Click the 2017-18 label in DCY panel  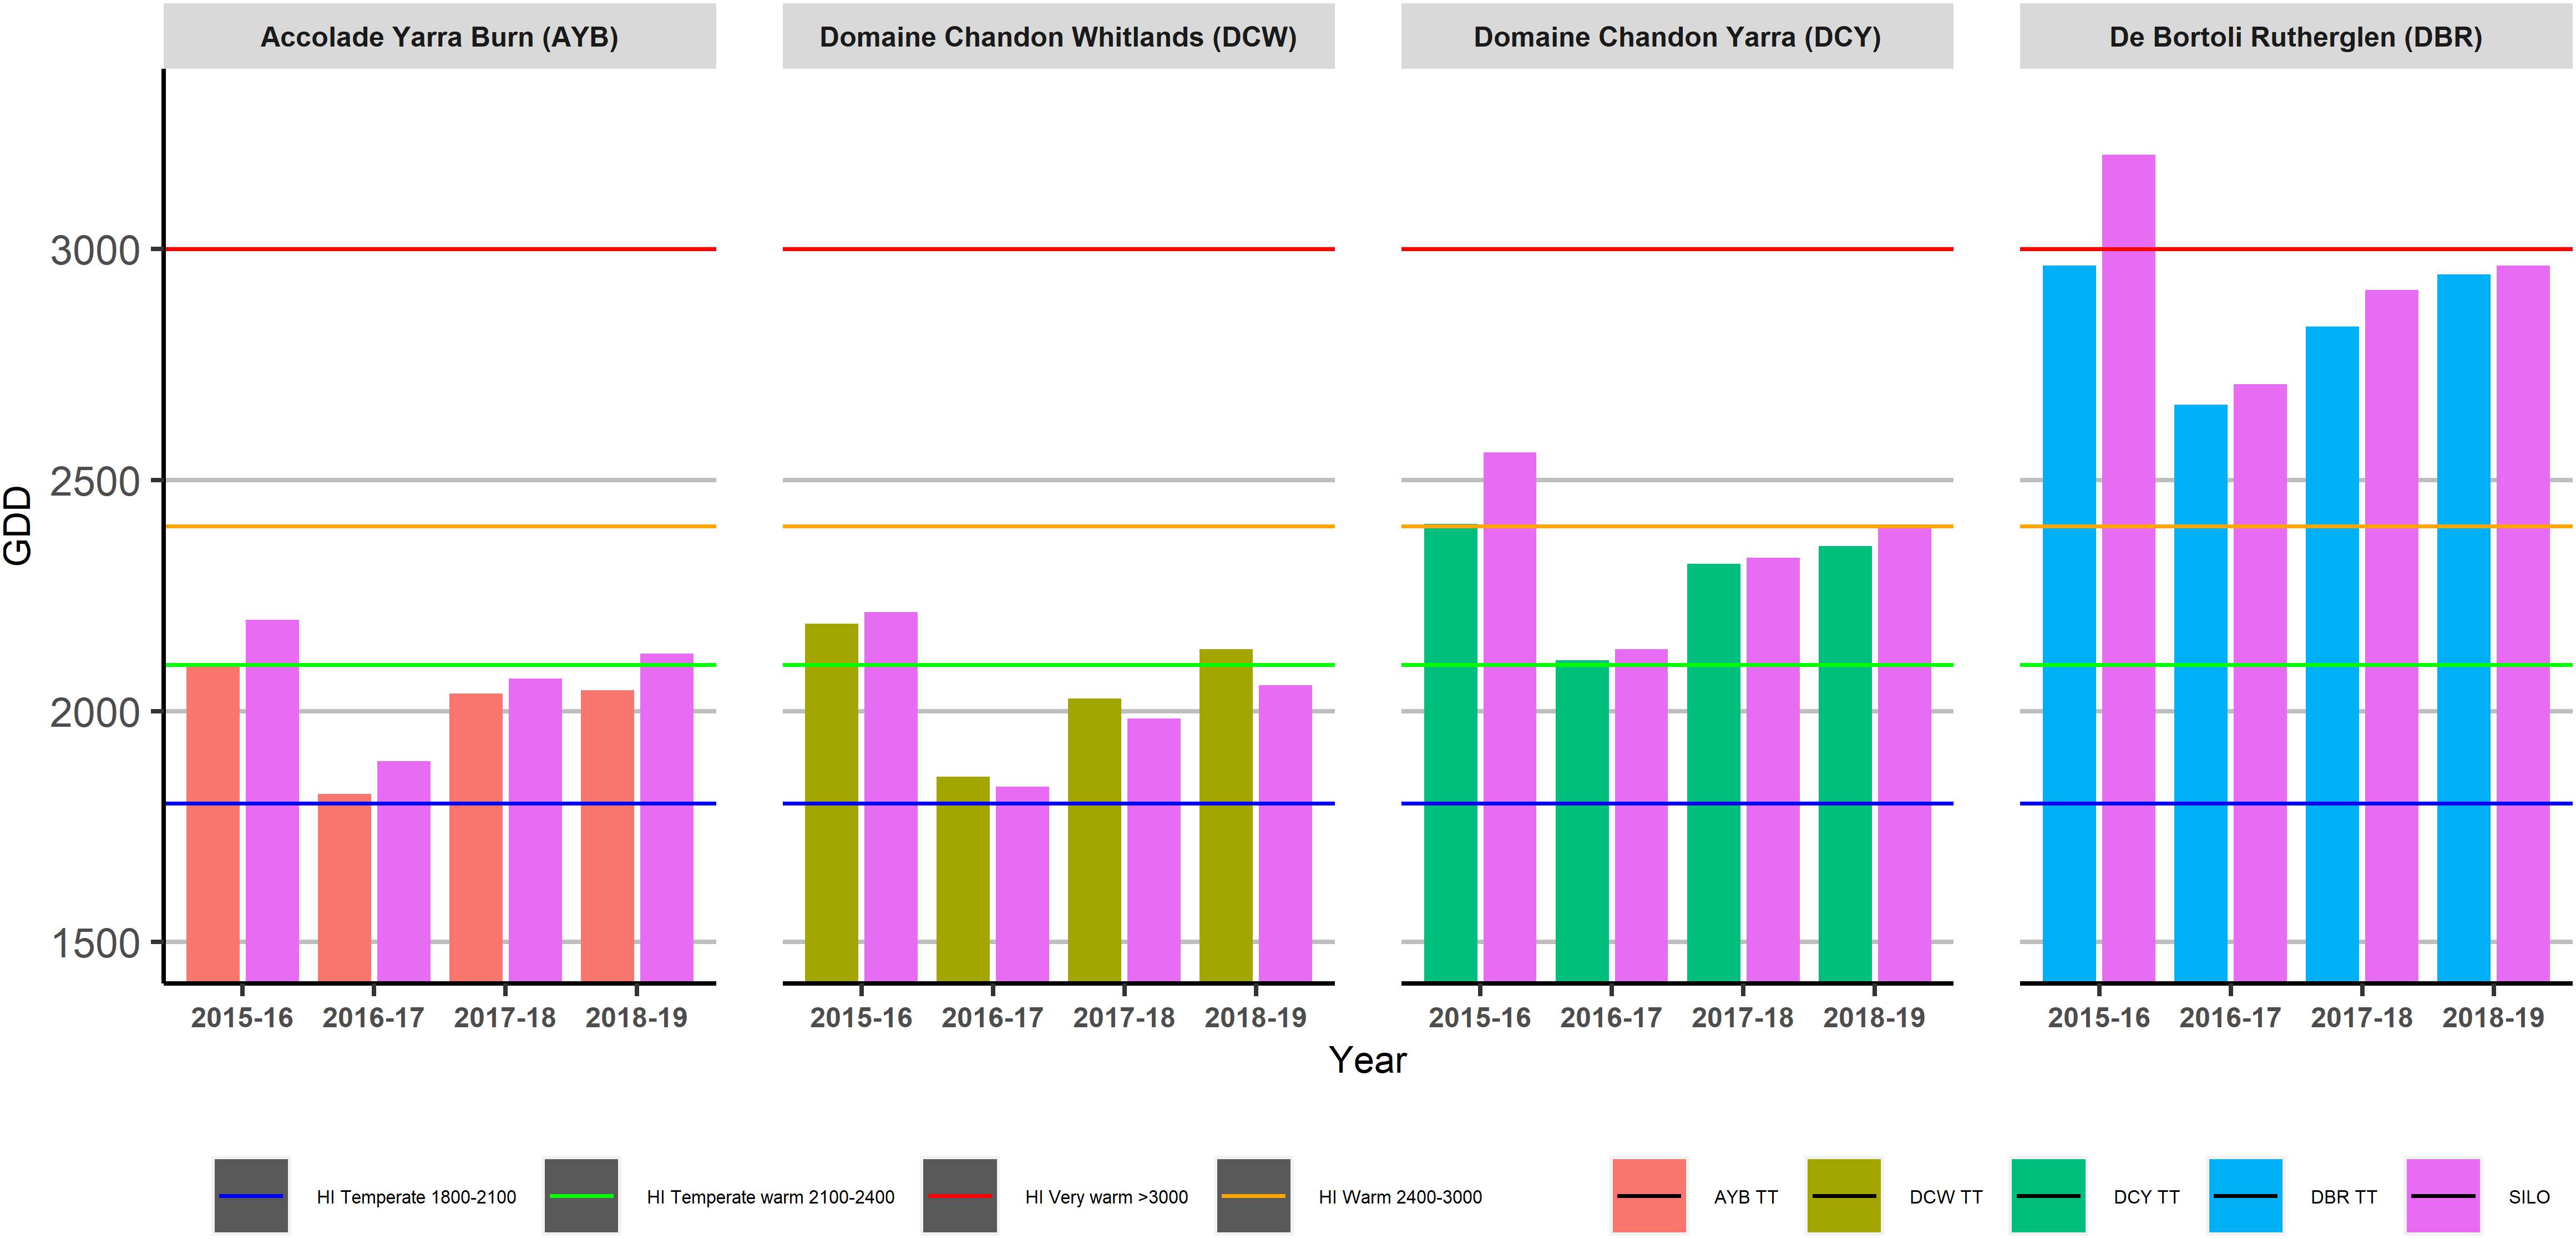click(x=1742, y=1017)
